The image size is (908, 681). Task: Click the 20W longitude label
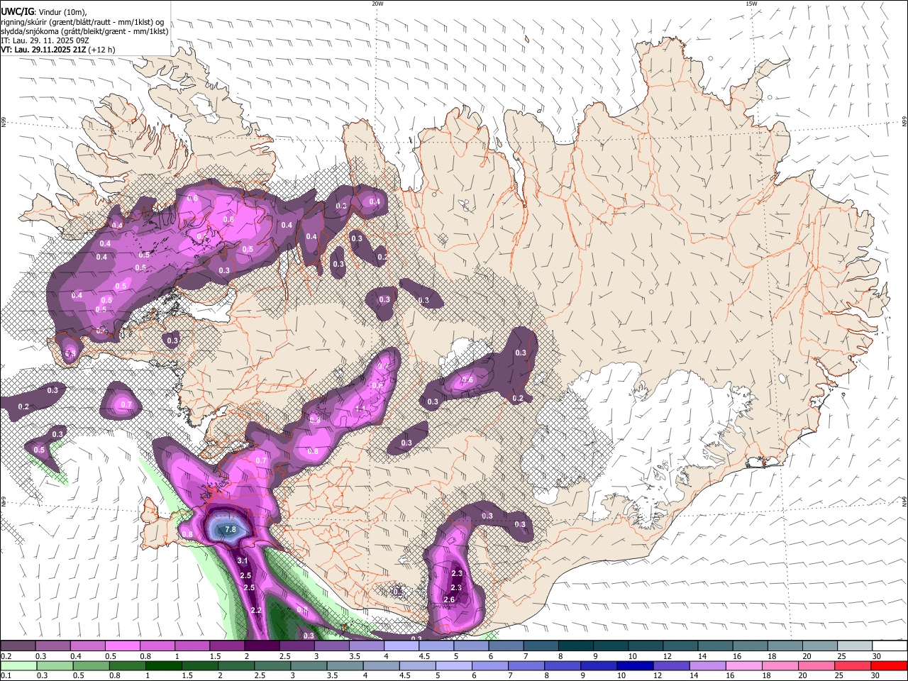pyautogui.click(x=377, y=4)
